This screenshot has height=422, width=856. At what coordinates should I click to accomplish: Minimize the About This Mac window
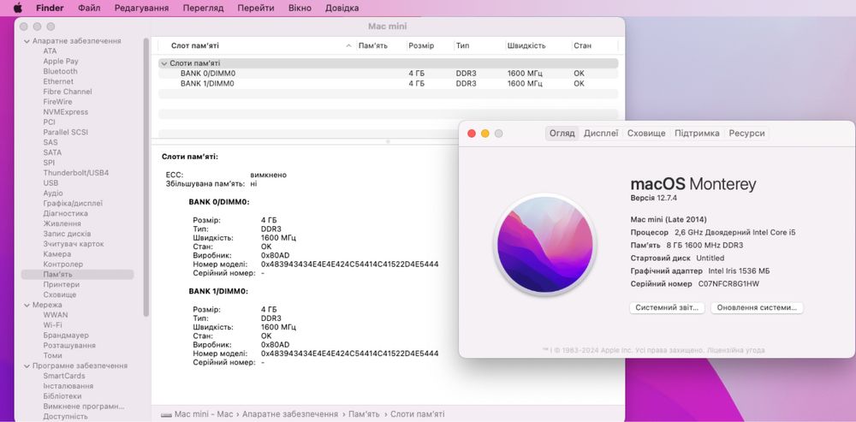[x=485, y=134]
